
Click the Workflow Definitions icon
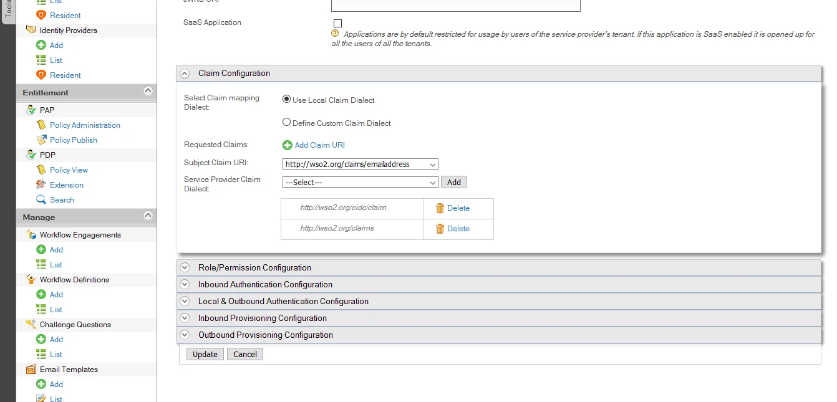tap(31, 279)
